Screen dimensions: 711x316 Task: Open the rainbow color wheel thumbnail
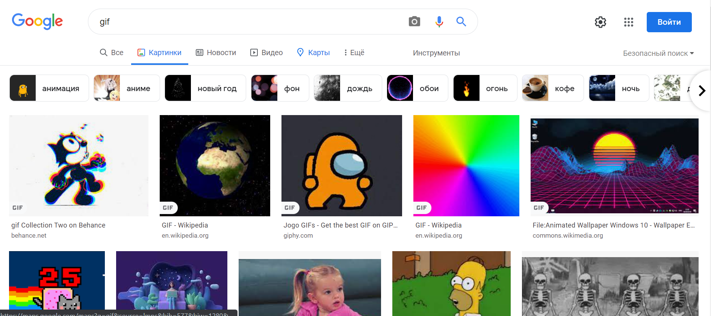point(466,166)
